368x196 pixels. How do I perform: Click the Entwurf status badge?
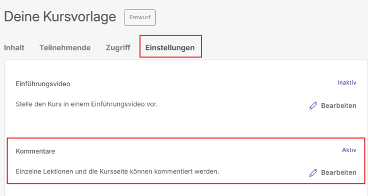(140, 17)
